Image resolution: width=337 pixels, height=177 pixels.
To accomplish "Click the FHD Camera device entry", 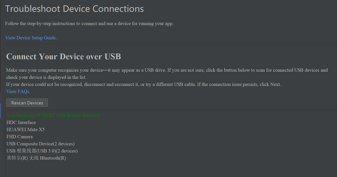I will pyautogui.click(x=19, y=137).
